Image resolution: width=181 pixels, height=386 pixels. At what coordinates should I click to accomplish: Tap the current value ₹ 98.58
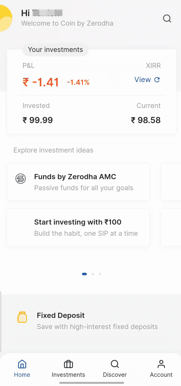tap(146, 120)
